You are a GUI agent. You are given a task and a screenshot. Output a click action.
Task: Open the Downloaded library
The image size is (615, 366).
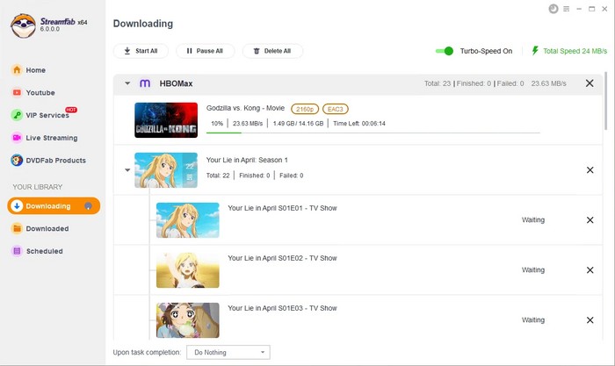[x=40, y=228]
